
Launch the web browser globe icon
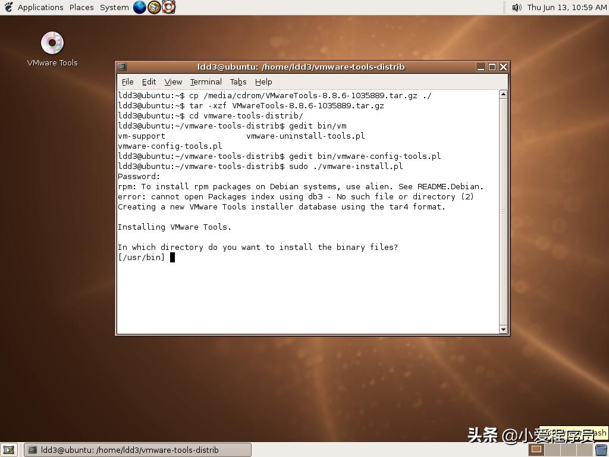139,7
